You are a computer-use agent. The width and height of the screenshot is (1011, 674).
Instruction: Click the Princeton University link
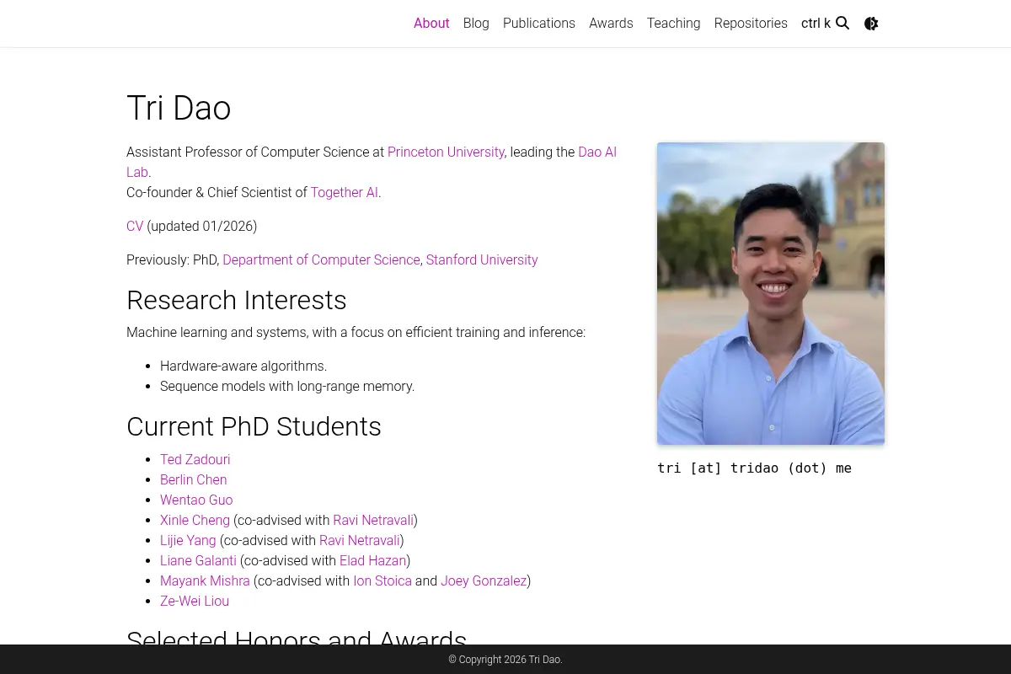point(446,152)
